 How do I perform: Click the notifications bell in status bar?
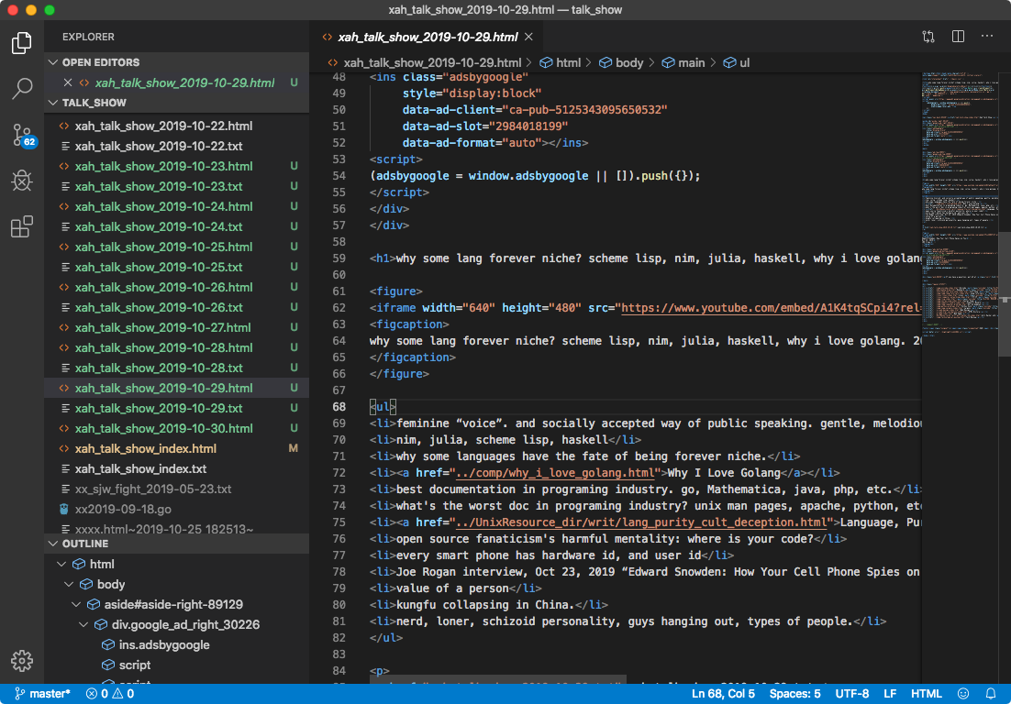(x=991, y=694)
